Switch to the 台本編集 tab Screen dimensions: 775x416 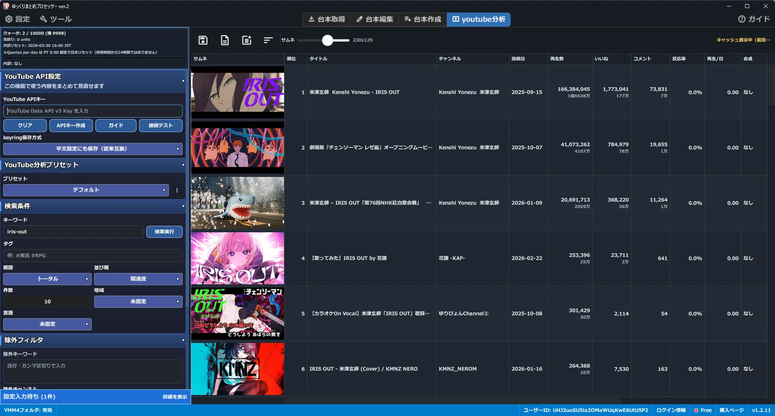tap(375, 19)
